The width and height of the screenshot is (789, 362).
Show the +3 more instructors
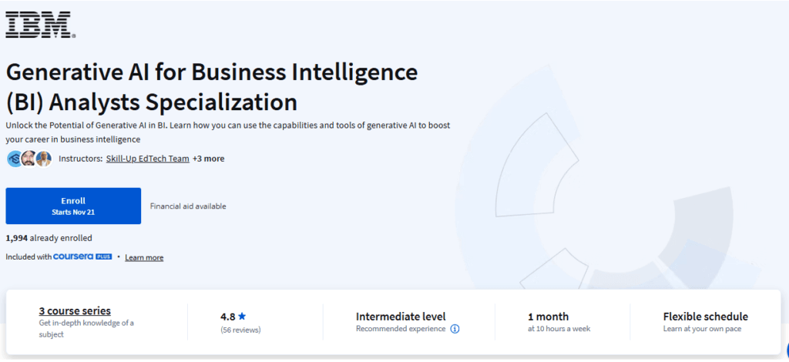208,159
